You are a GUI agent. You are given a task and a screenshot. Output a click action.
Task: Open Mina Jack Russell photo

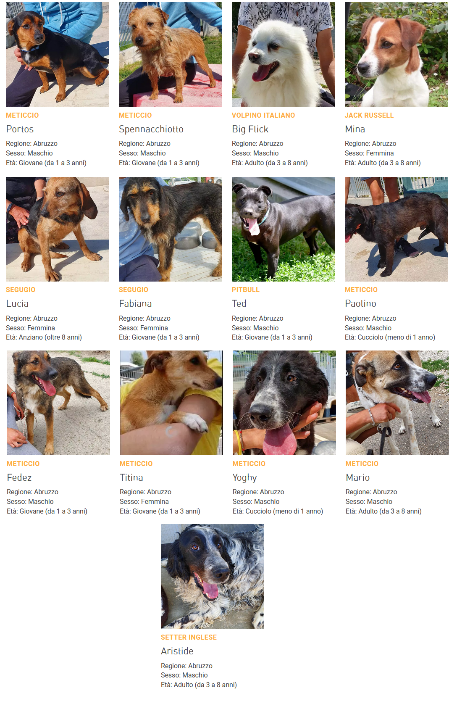click(x=397, y=54)
